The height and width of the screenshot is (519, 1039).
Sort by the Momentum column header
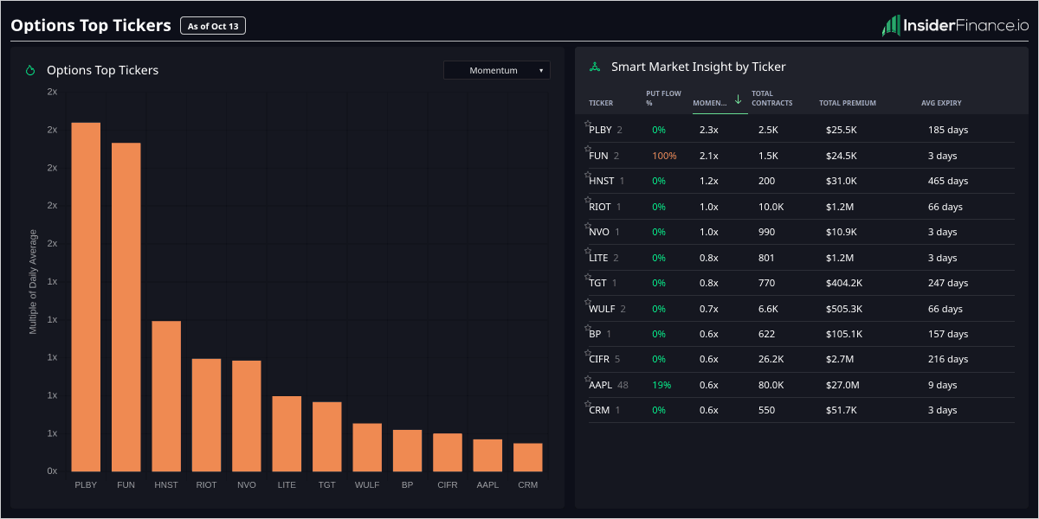click(x=710, y=103)
